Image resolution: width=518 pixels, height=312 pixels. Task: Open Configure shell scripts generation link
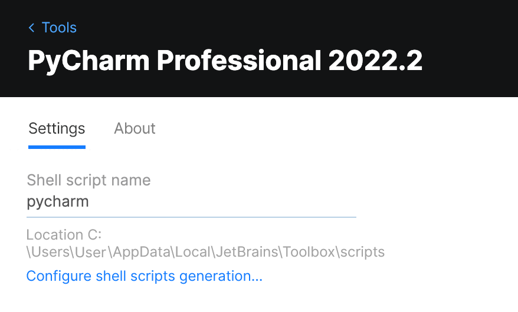[x=144, y=276]
